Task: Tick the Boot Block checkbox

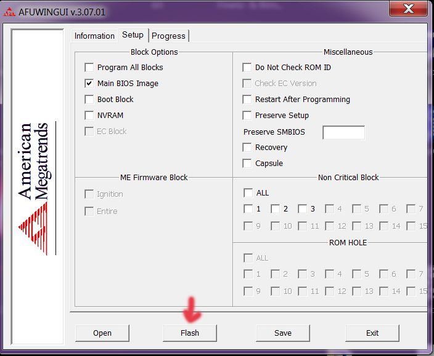Action: [x=89, y=100]
